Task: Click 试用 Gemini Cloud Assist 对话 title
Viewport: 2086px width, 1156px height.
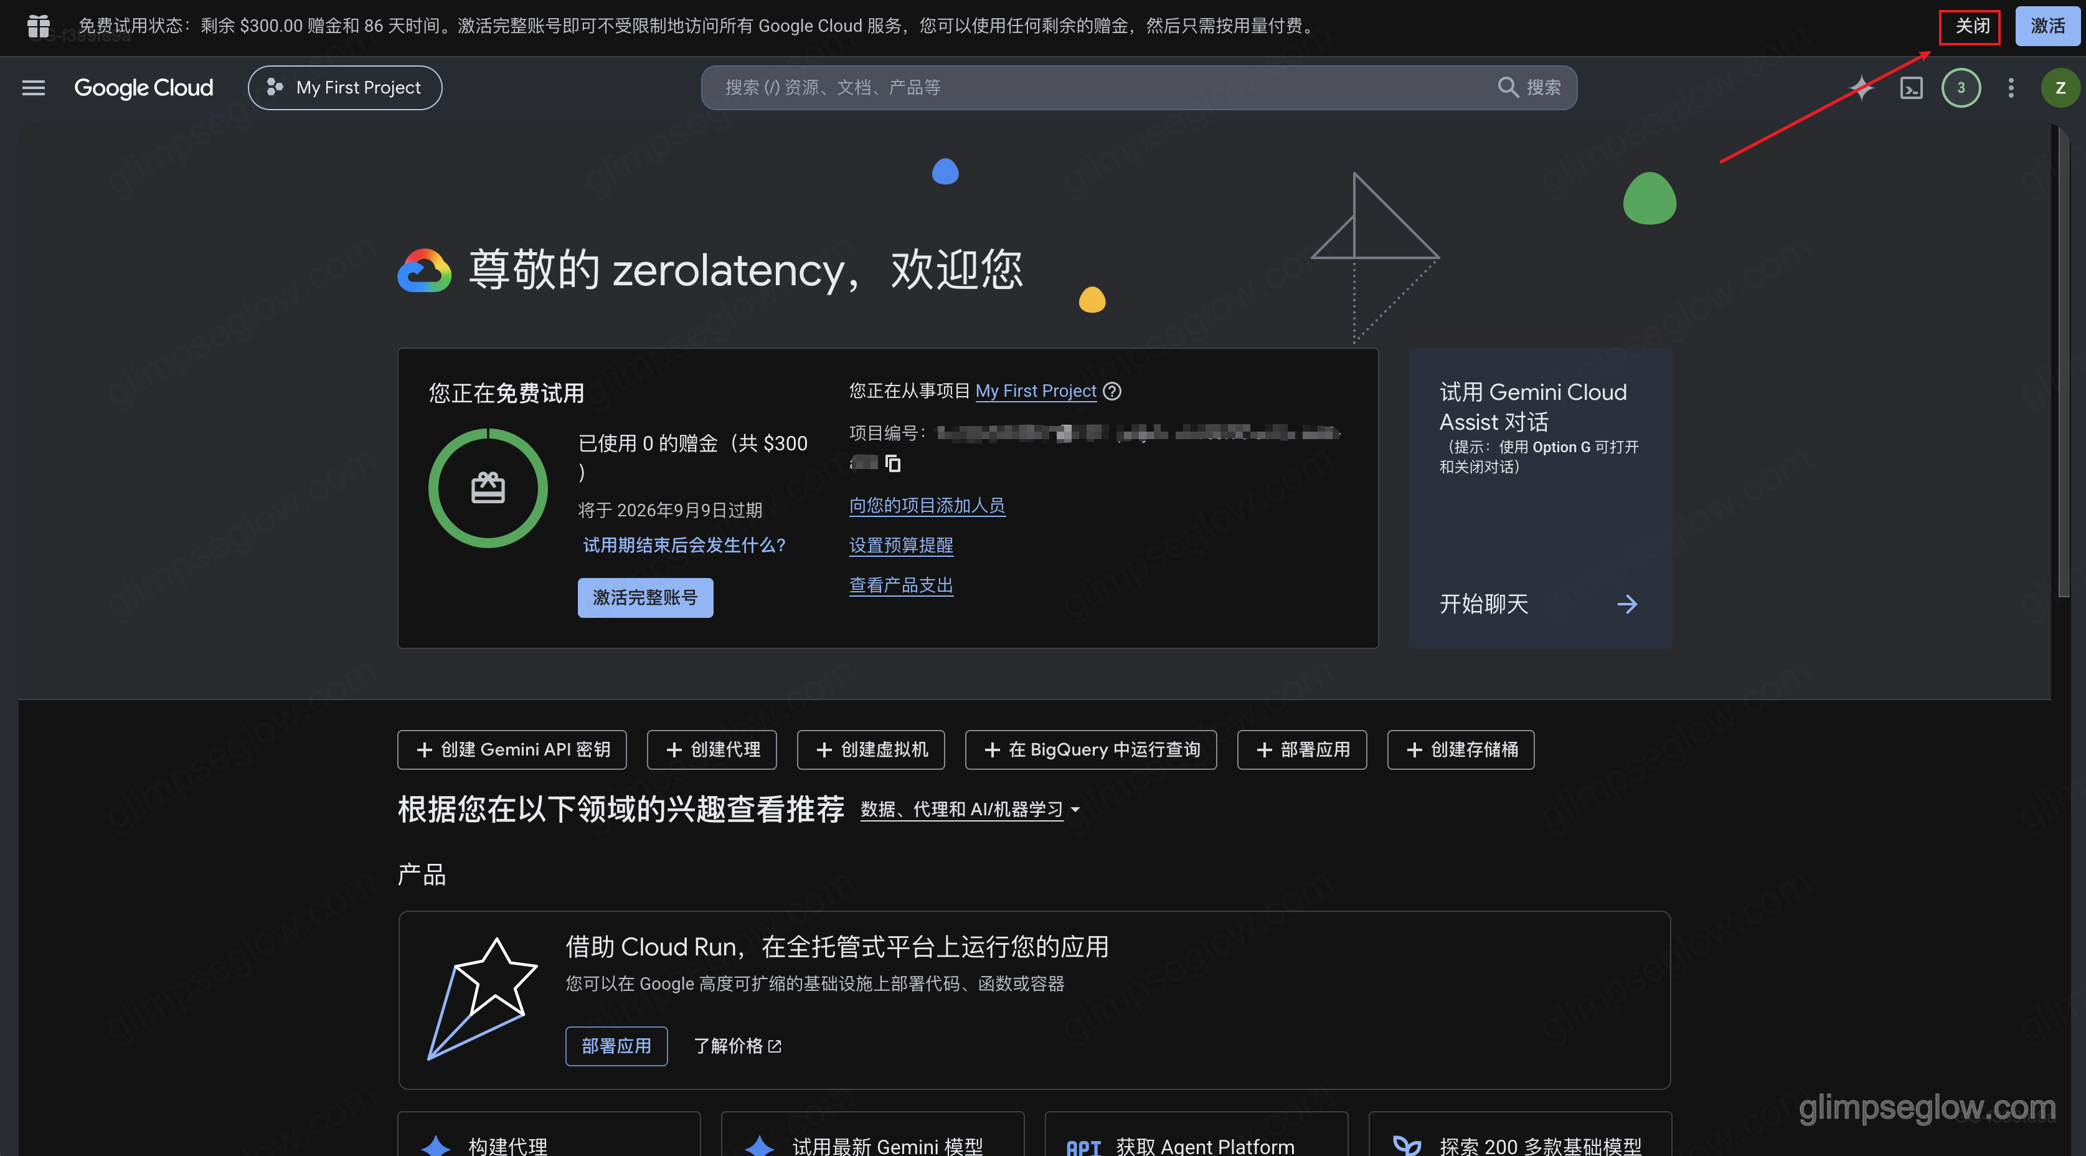Action: coord(1533,407)
